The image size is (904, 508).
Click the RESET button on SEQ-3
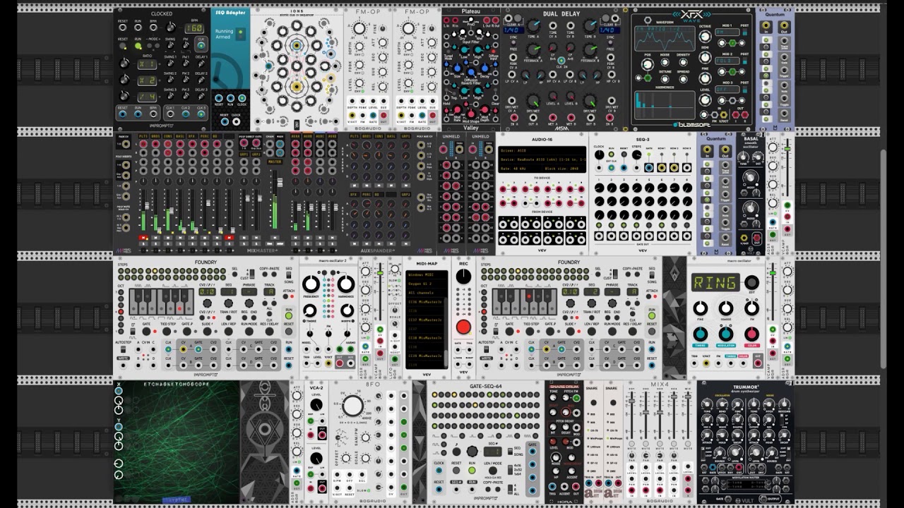click(x=625, y=156)
